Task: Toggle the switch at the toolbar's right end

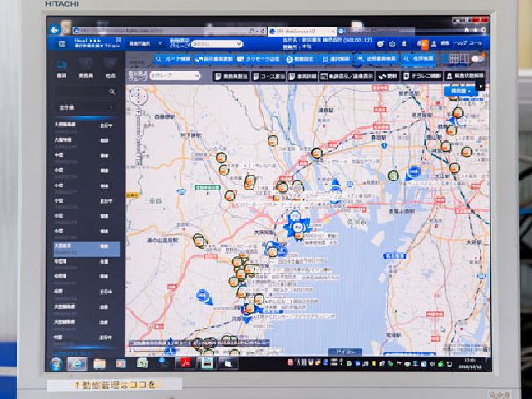Action: [478, 59]
